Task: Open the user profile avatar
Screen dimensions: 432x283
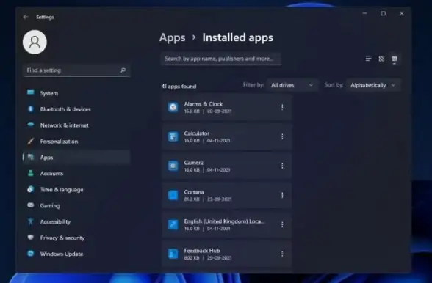Action: point(35,42)
